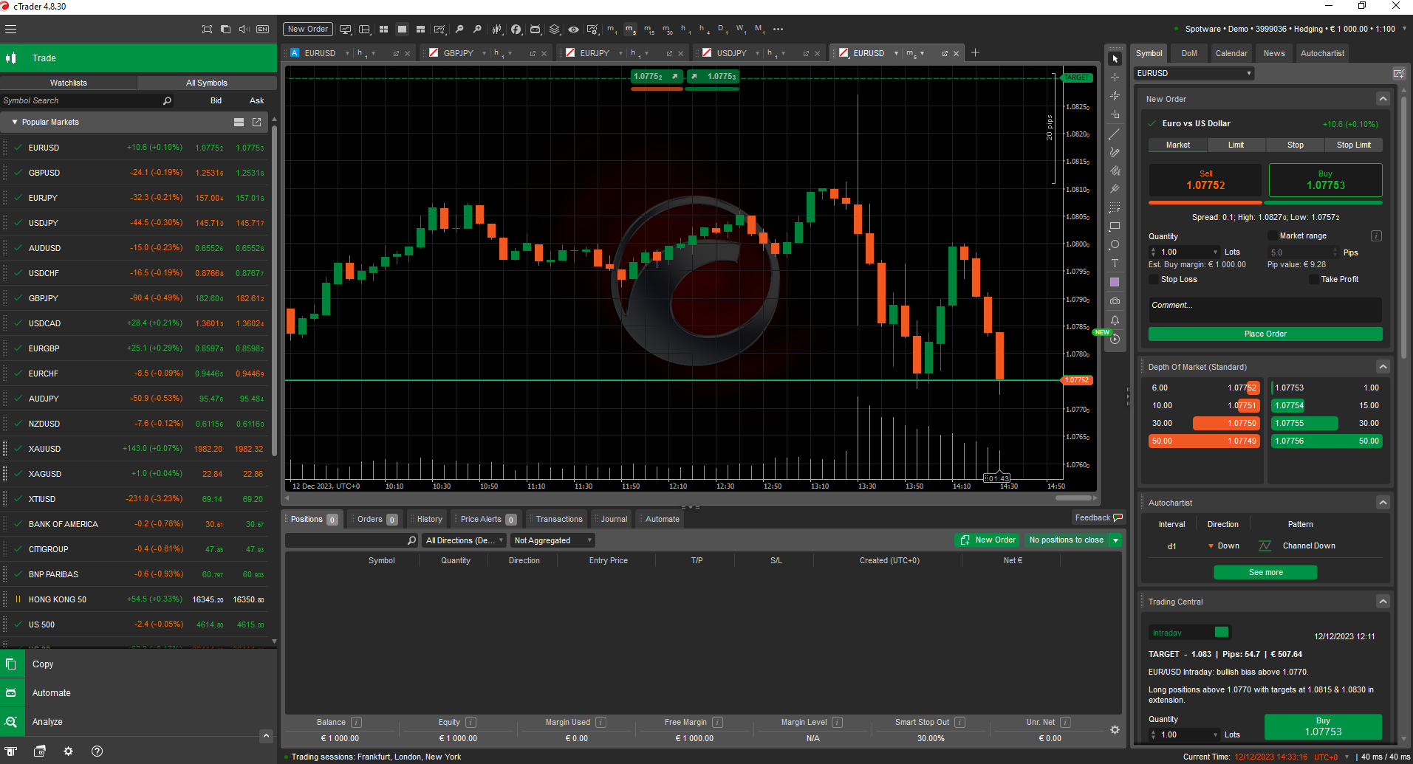Image resolution: width=1413 pixels, height=764 pixels.
Task: Open the indicators function icon
Action: click(516, 30)
